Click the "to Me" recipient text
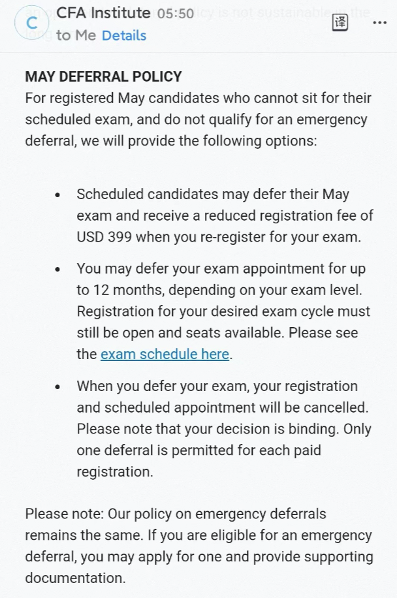Screen dimensions: 397x598 [x=76, y=35]
